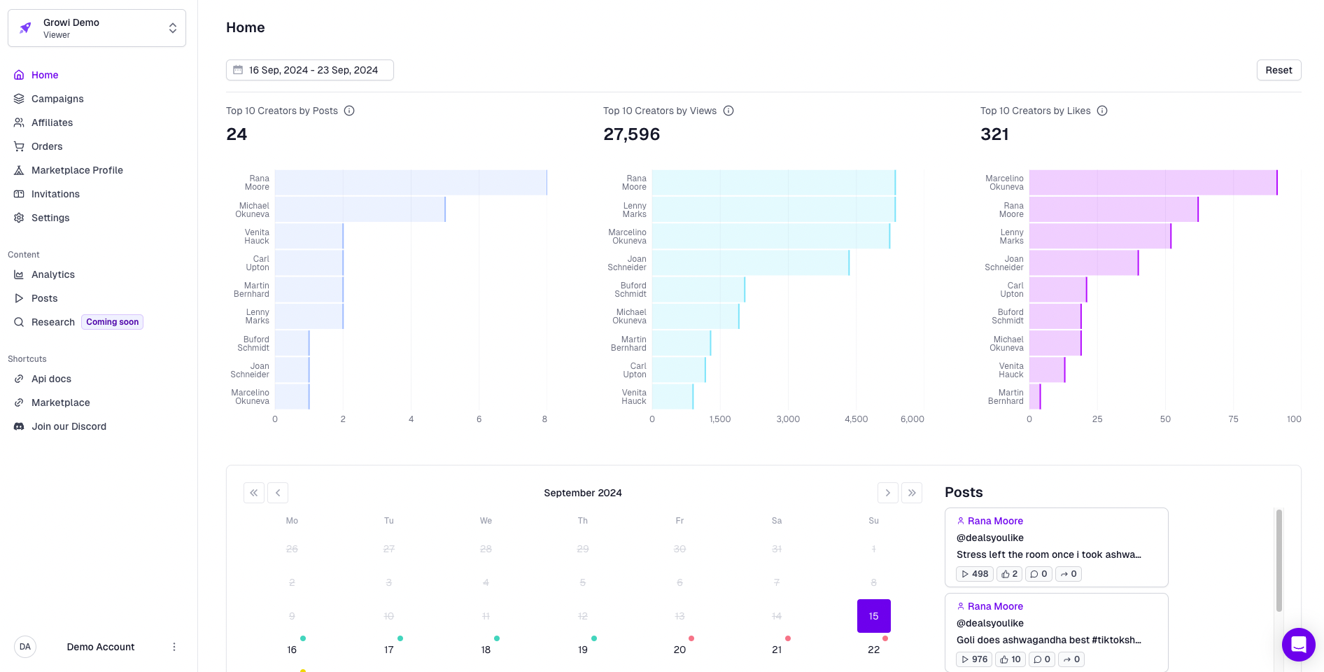Switch to the Home menu item
This screenshot has height=672, width=1324.
pyautogui.click(x=45, y=75)
